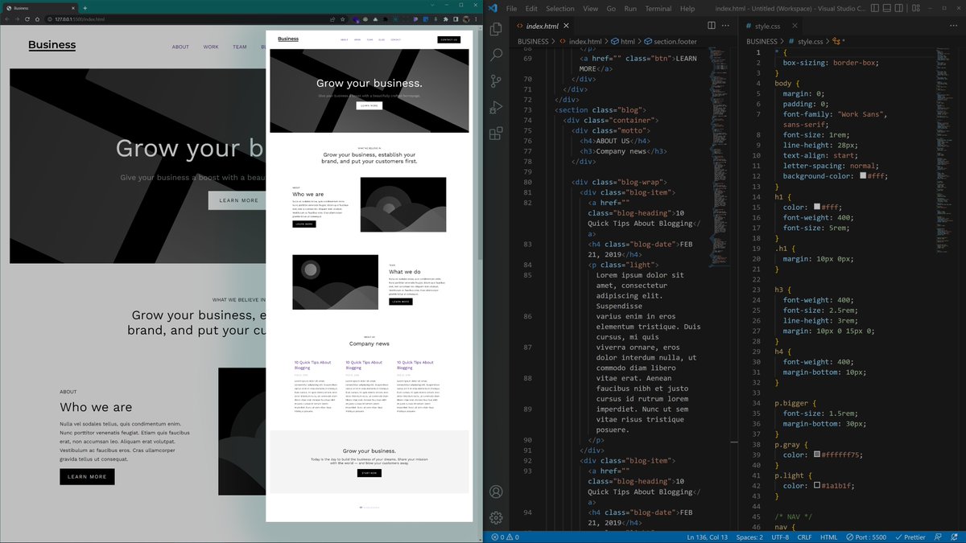Viewport: 966px width, 543px height.
Task: Toggle the secondary side bar layout icon
Action: coord(898,8)
